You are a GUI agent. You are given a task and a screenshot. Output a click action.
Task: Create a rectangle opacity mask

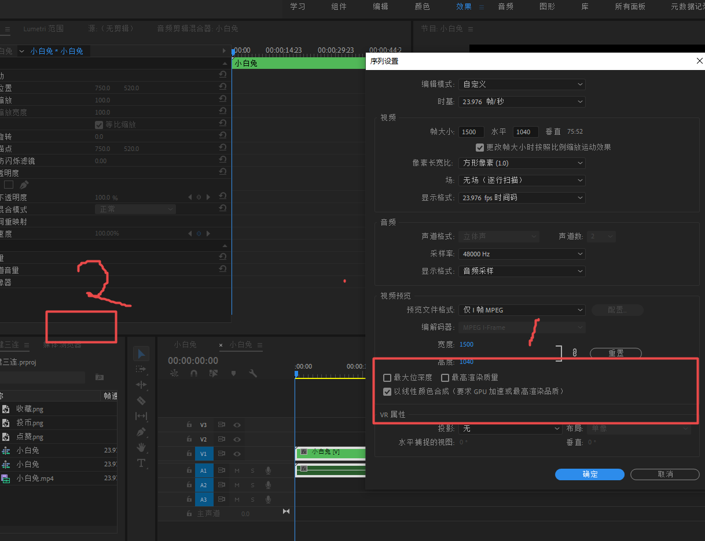(x=9, y=185)
